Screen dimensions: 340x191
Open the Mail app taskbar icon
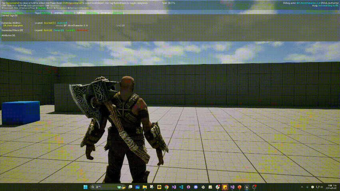click(137, 187)
